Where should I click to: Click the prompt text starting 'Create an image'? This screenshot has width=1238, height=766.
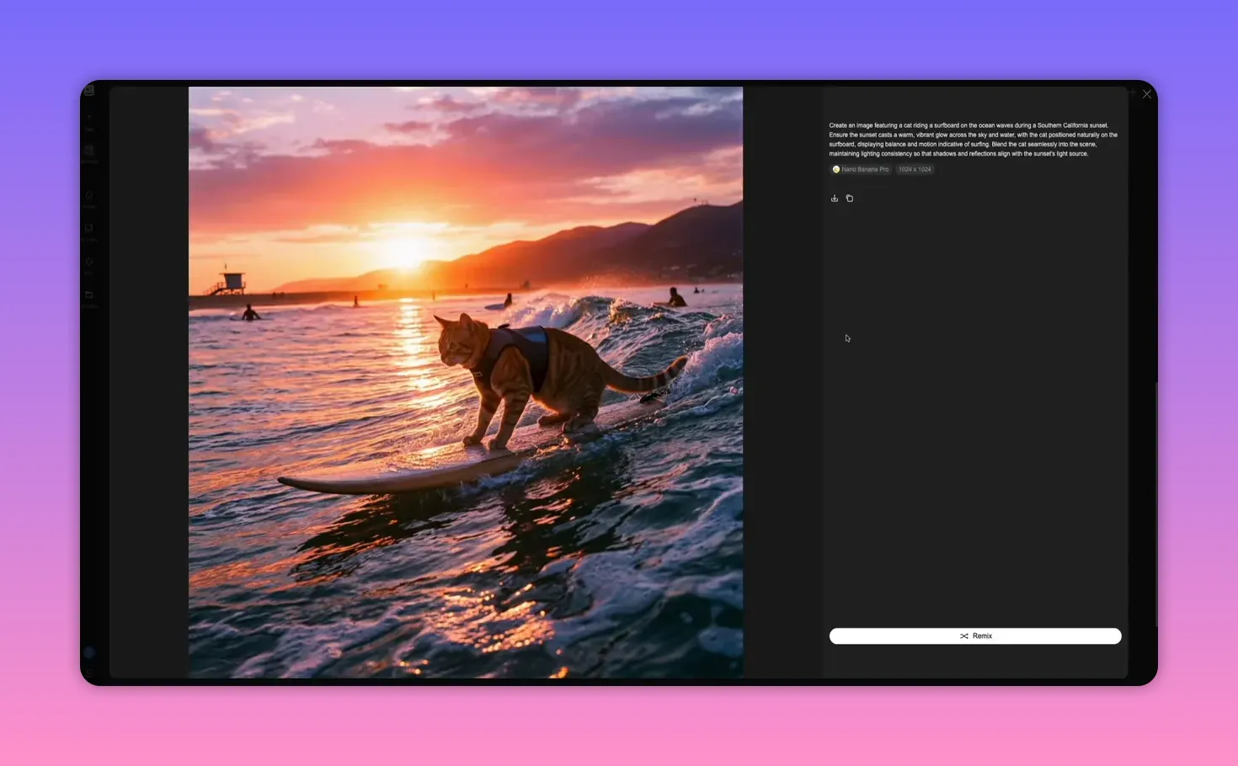tap(974, 140)
